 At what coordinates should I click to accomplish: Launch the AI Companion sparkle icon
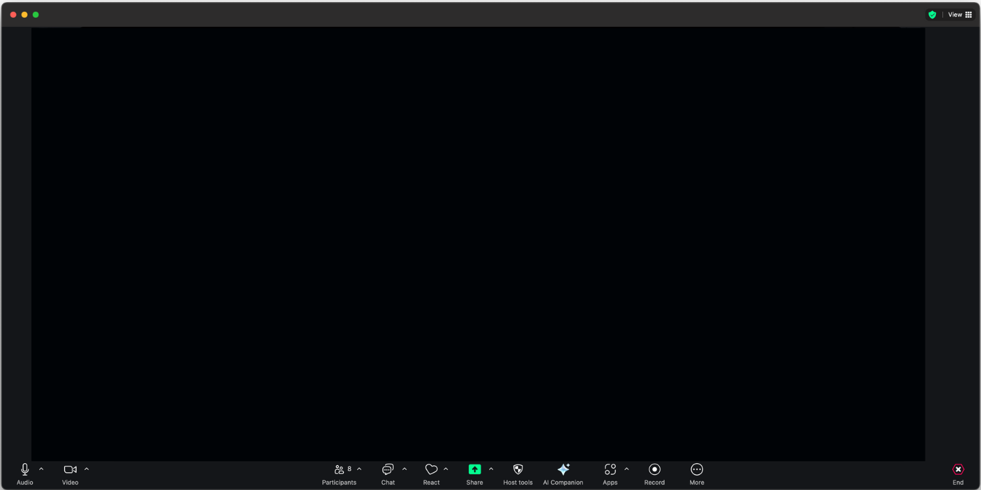563,469
